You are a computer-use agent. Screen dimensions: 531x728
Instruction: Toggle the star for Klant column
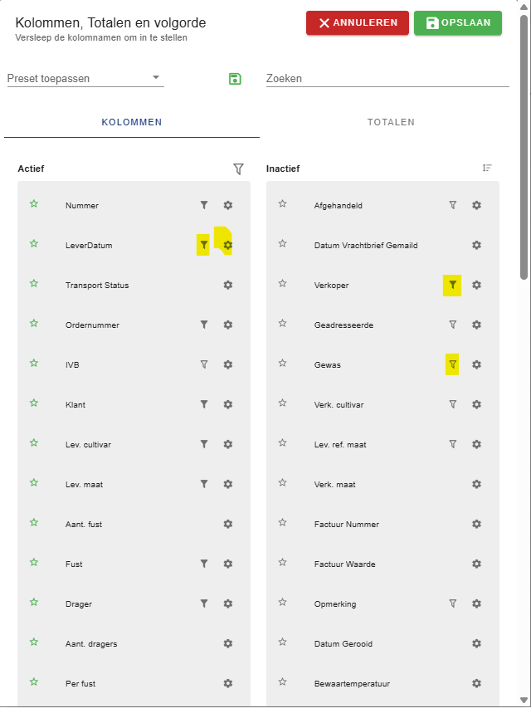tap(34, 403)
